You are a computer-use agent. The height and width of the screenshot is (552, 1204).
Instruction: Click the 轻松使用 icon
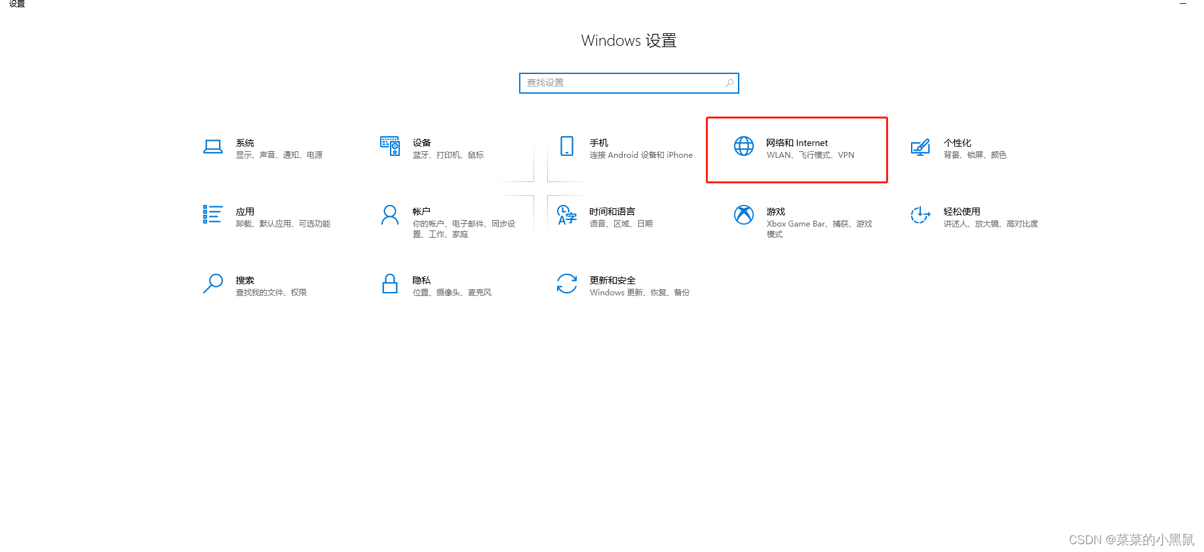[920, 215]
